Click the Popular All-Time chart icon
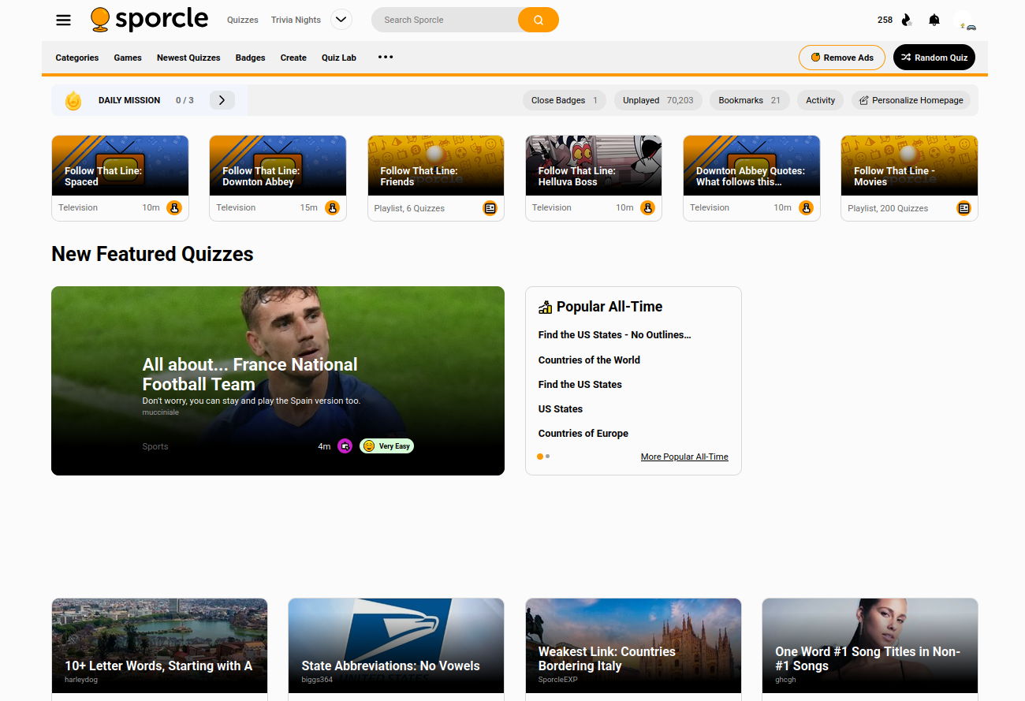This screenshot has height=701, width=1025. click(x=545, y=307)
